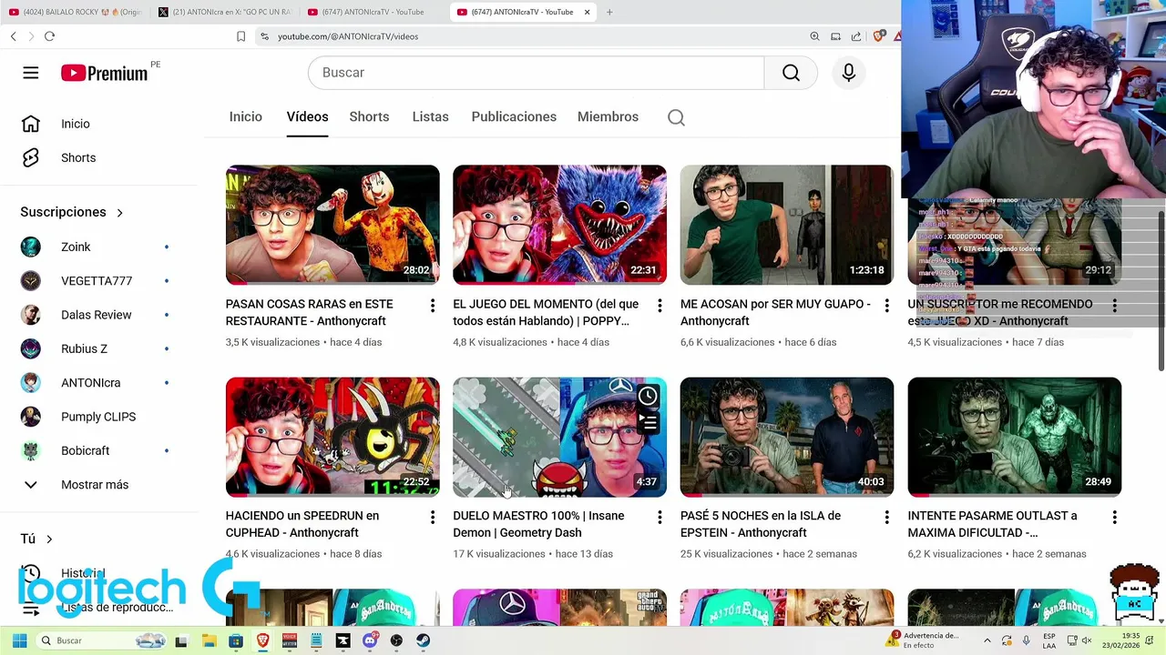Image resolution: width=1166 pixels, height=655 pixels.
Task: Switch to the Shorts channel tab
Action: [369, 116]
